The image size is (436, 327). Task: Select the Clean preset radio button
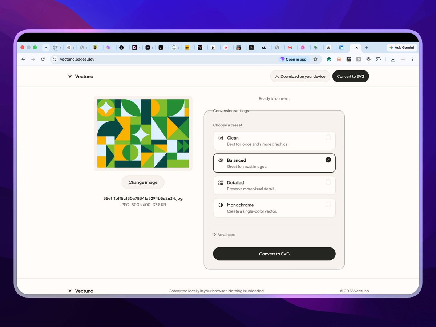pos(328,137)
